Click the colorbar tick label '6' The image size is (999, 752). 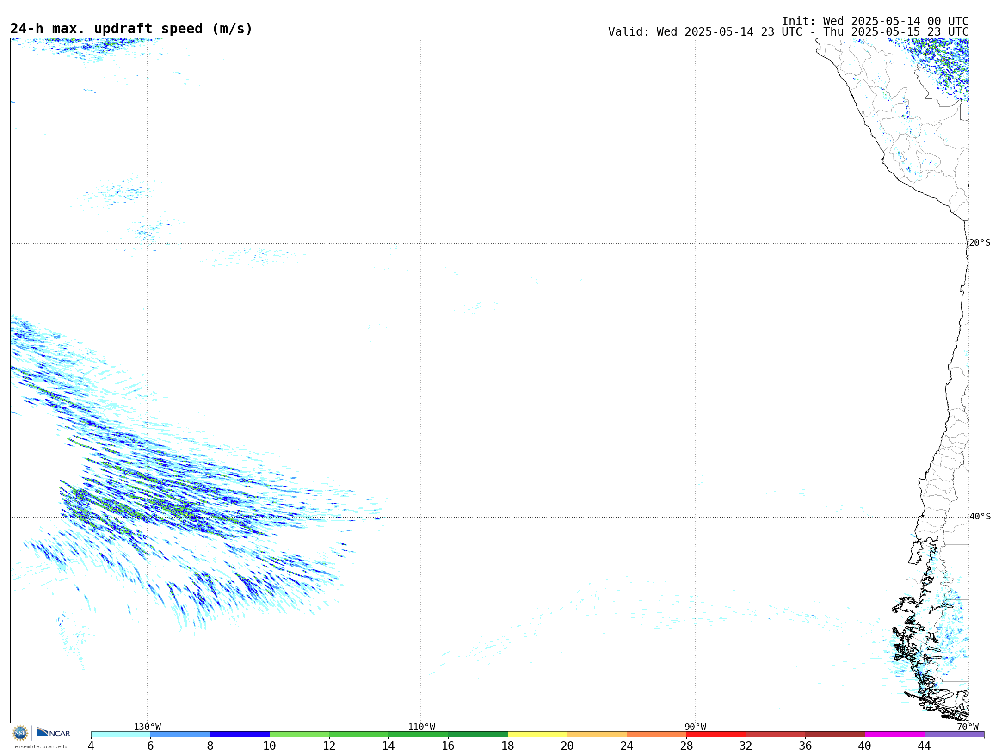pyautogui.click(x=150, y=746)
